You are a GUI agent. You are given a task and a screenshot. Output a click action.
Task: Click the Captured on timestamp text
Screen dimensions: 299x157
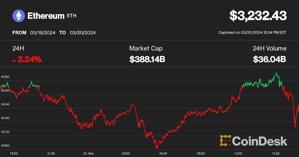252,33
